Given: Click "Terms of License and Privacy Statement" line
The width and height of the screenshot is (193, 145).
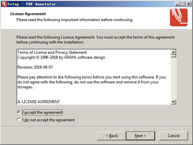Looking at the screenshot, I should point(52,52).
